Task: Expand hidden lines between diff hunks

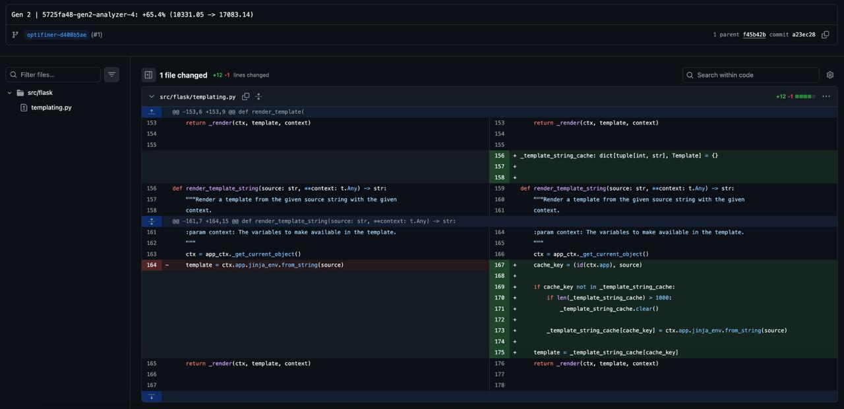Action: pyautogui.click(x=152, y=221)
